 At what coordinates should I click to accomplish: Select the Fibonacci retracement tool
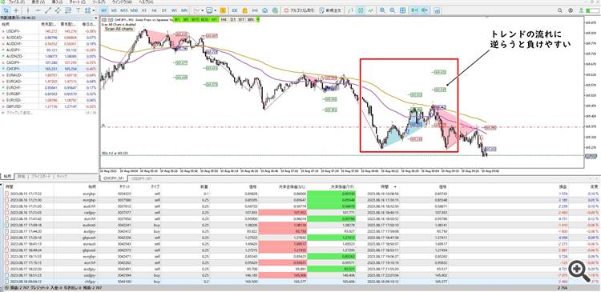pyautogui.click(x=68, y=10)
